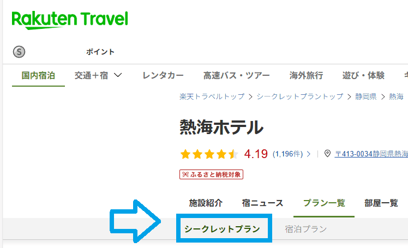
Task: Open the 高速バス・ツアー menu item
Action: point(236,76)
